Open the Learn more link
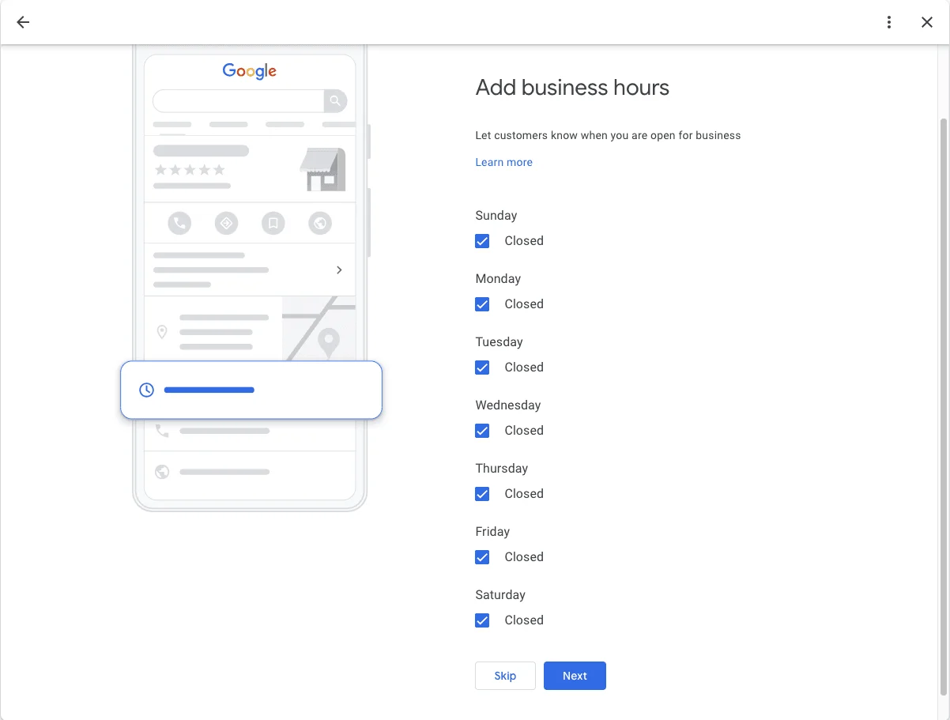Viewport: 950px width, 720px height. 503,162
